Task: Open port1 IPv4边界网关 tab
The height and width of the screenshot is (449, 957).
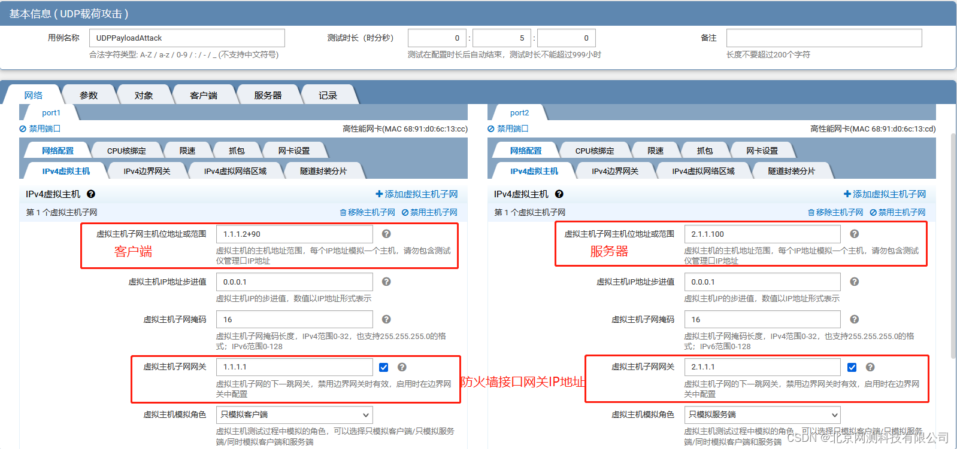Action: [147, 171]
